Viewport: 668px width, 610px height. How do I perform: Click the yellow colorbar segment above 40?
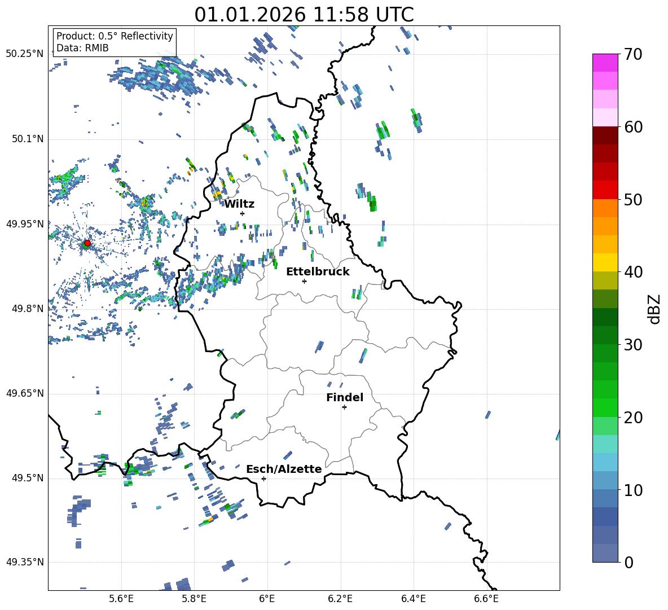point(605,262)
